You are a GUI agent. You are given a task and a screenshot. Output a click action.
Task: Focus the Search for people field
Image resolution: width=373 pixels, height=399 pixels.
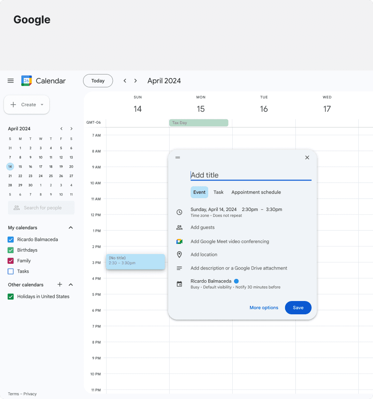click(x=41, y=207)
